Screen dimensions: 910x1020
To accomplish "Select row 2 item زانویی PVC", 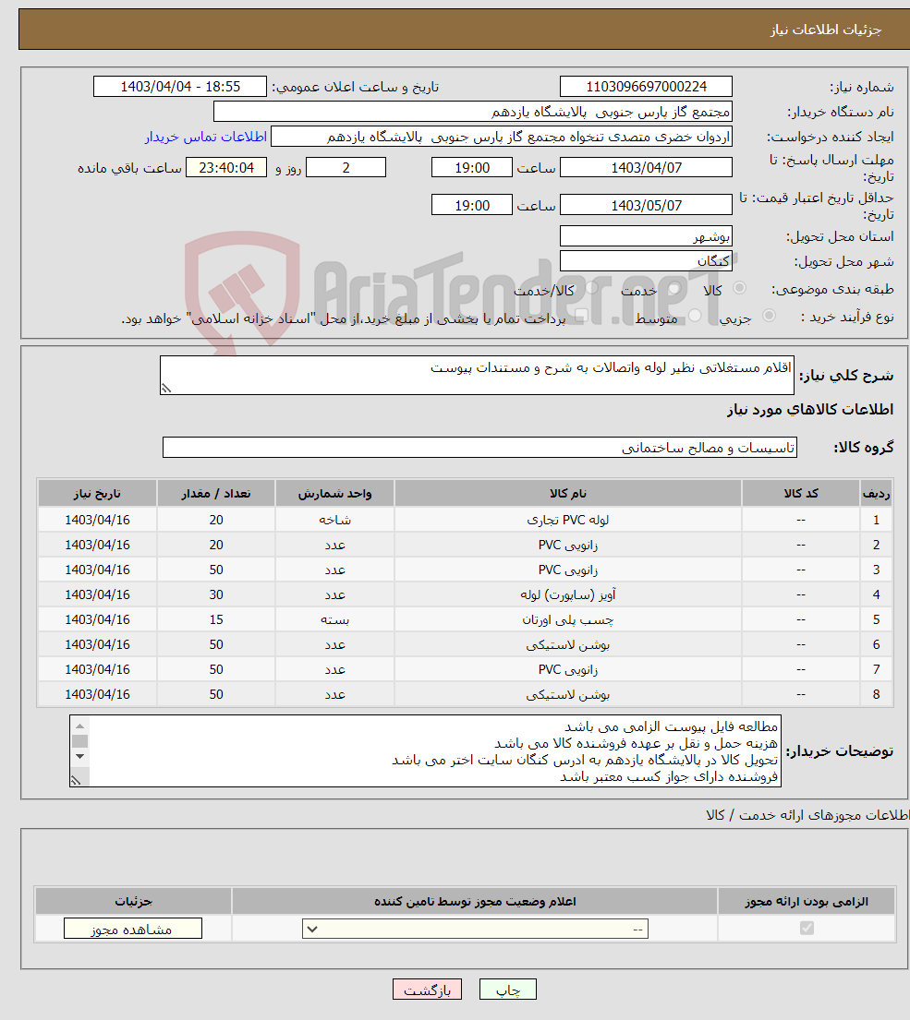I will [x=567, y=545].
